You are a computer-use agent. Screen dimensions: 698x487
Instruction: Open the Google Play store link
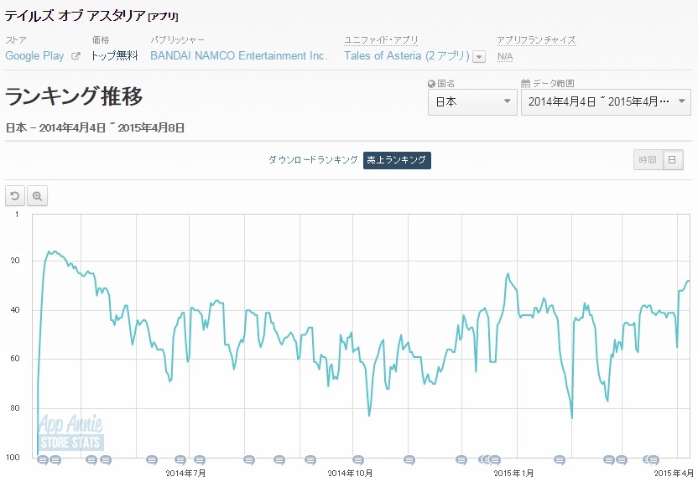34,56
